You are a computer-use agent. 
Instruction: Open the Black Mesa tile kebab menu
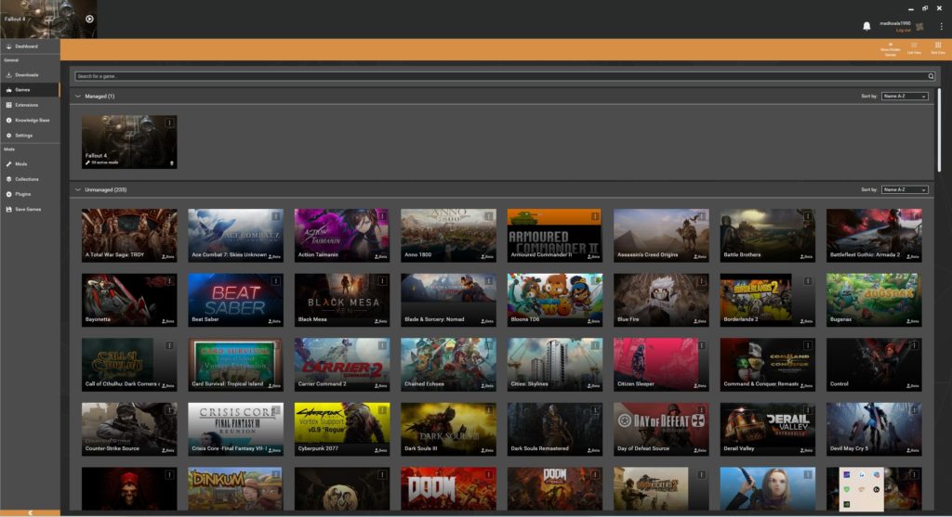(x=382, y=280)
